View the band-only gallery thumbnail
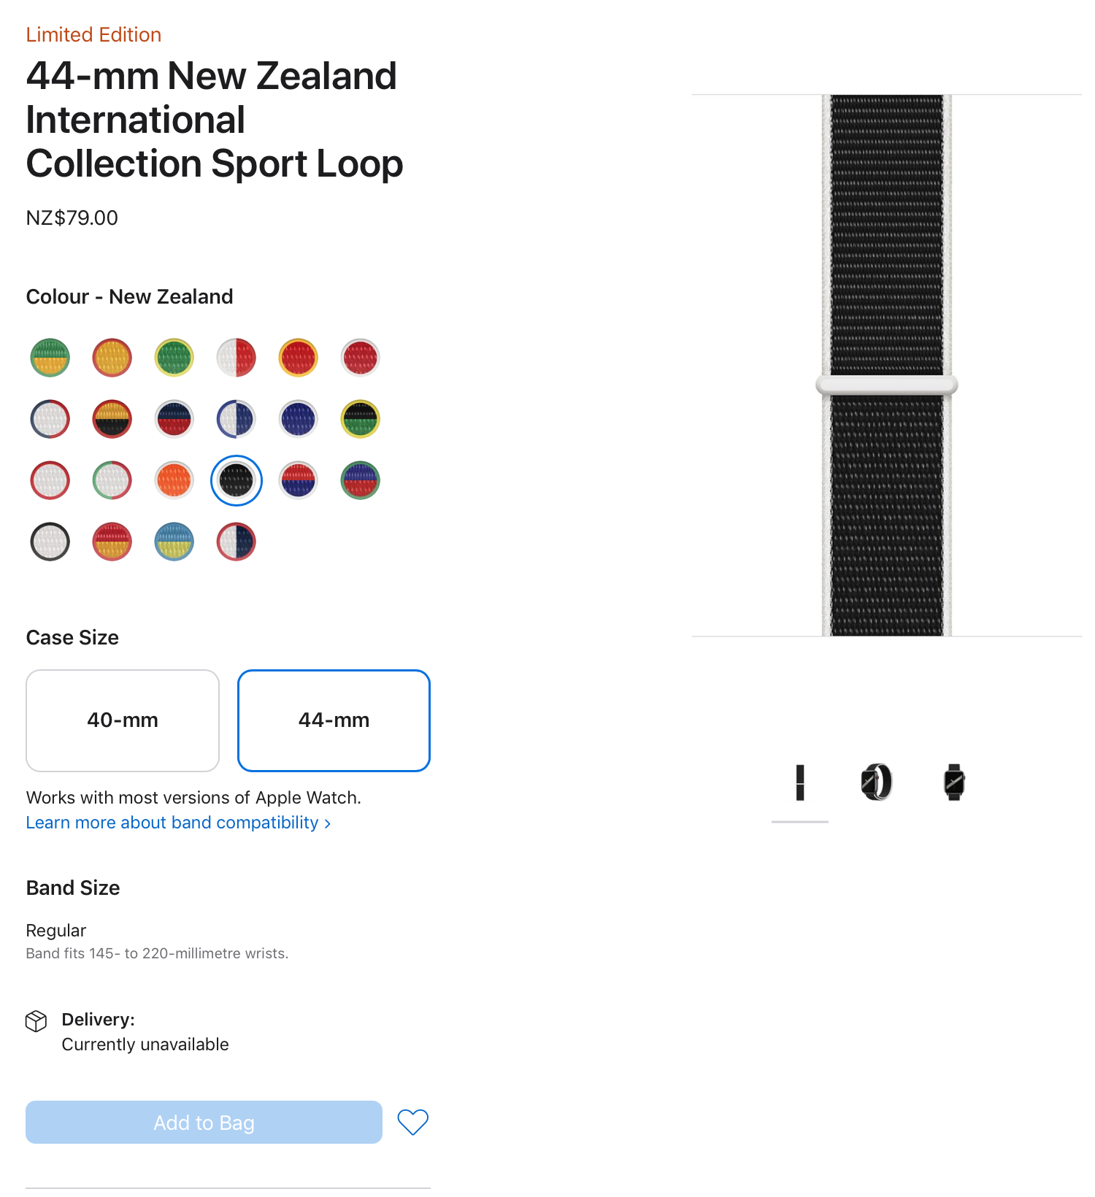Screen dimensions: 1095x1197 click(x=800, y=783)
